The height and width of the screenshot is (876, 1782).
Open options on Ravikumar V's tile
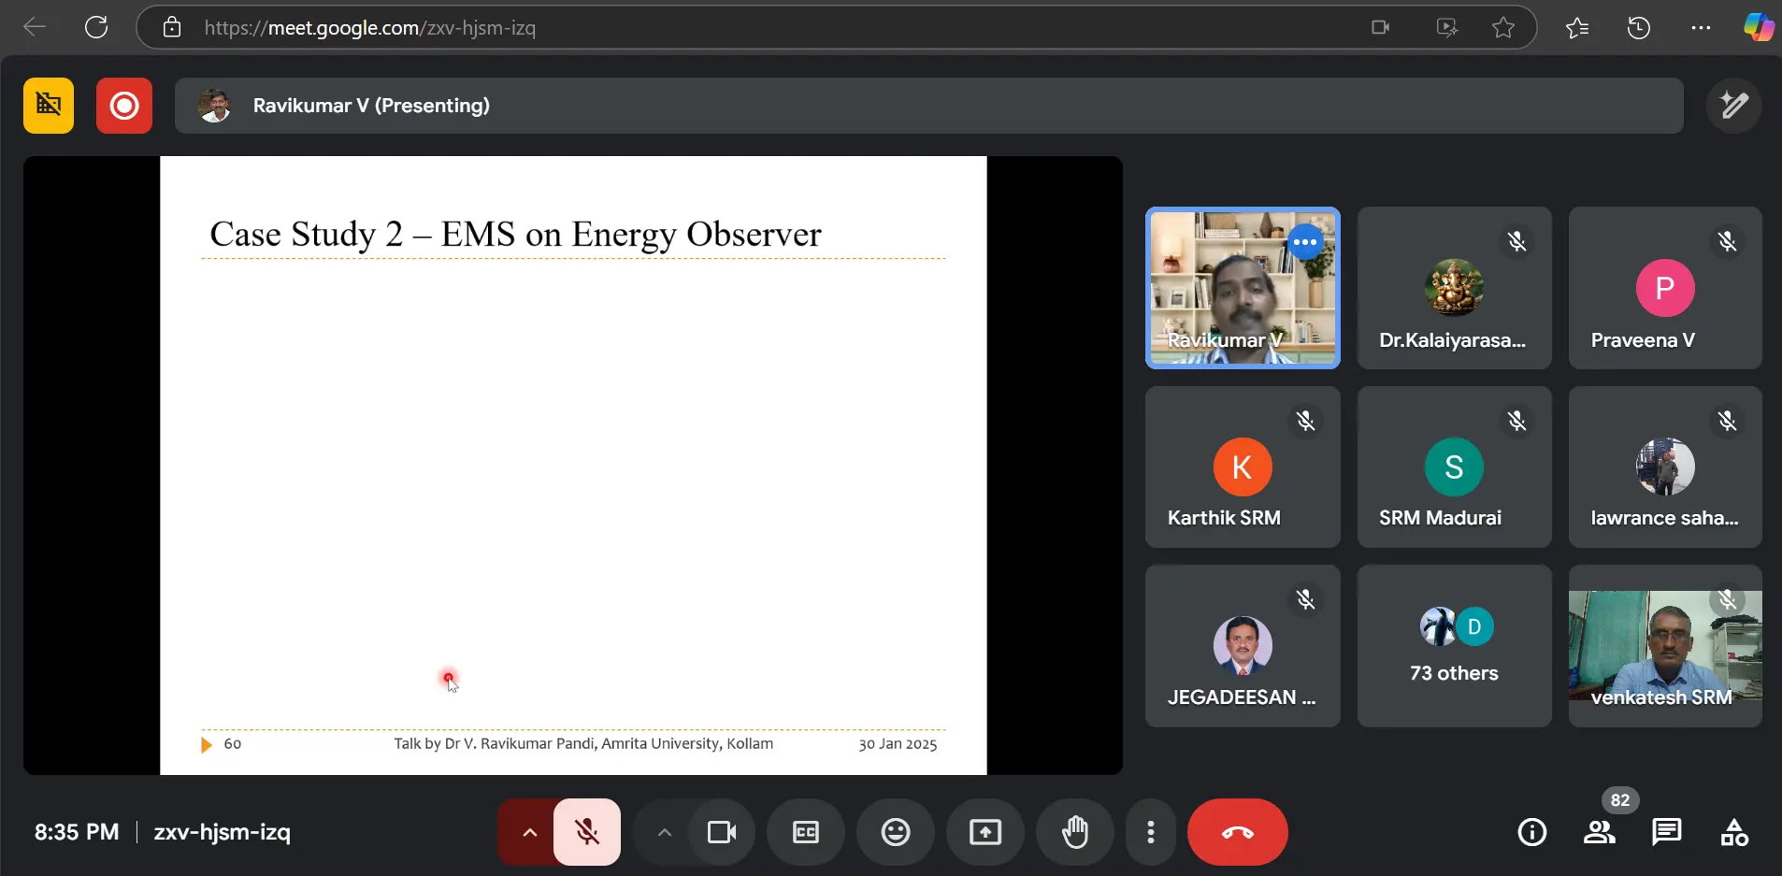click(x=1305, y=242)
